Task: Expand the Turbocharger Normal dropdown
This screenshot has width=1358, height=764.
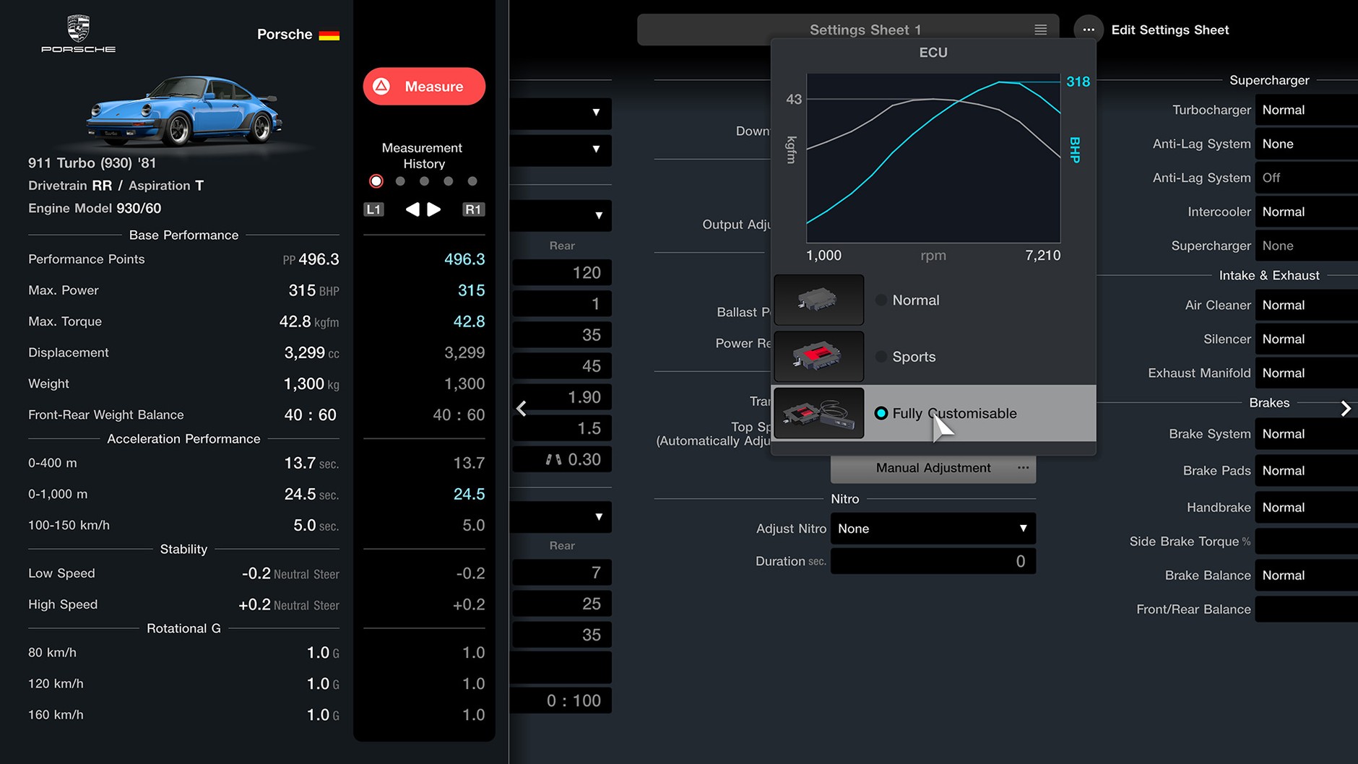Action: click(1305, 110)
